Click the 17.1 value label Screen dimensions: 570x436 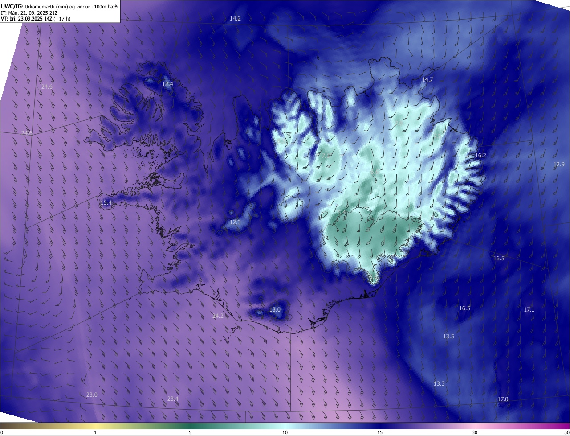point(529,310)
